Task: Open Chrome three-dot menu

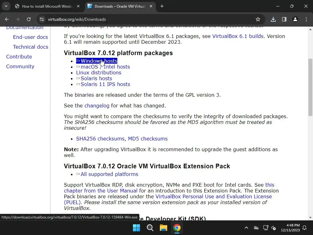Action: click(306, 19)
